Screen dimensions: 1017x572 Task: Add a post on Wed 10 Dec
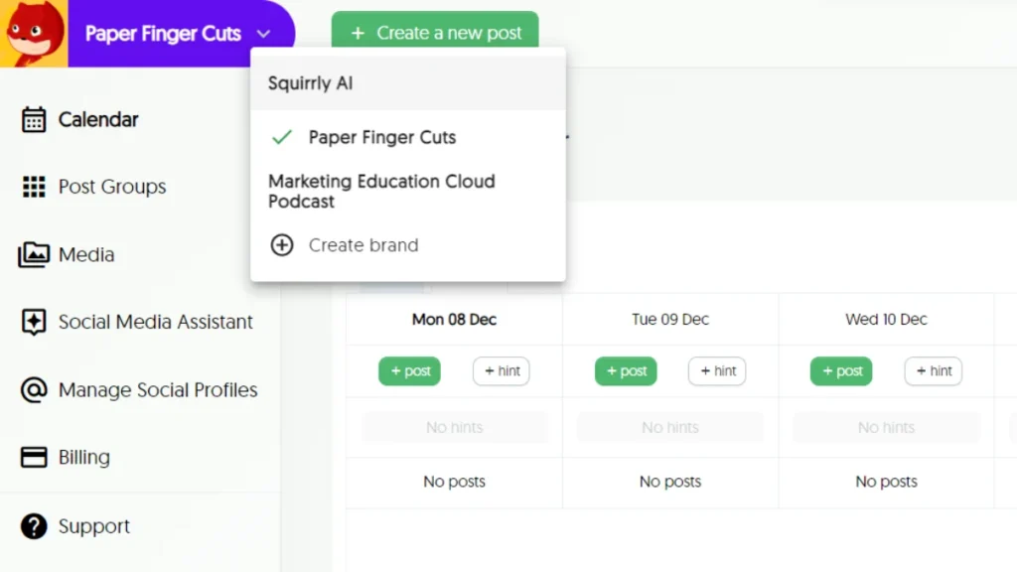pos(841,371)
